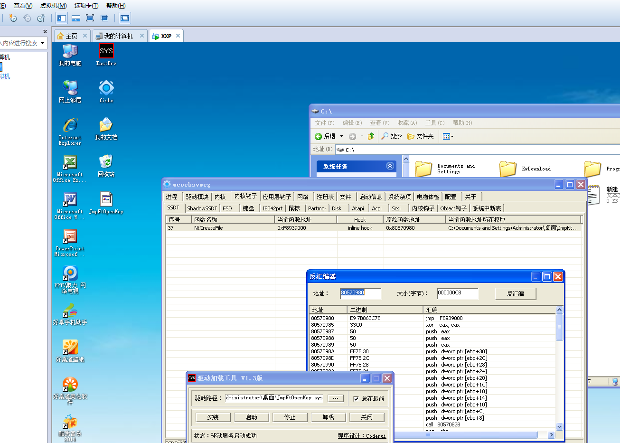Select the Internet Explorer desktop icon

[x=70, y=131]
